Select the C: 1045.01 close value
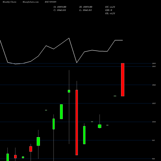Image resolution: width=161 pixels, height=161 pixels. (x=60, y=10)
